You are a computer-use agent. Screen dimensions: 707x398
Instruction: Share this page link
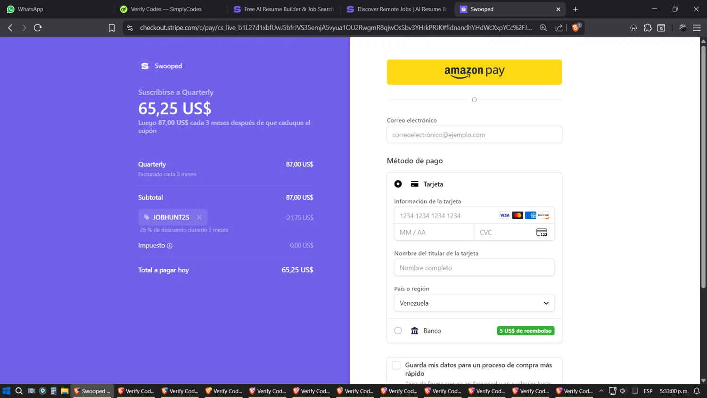[559, 28]
